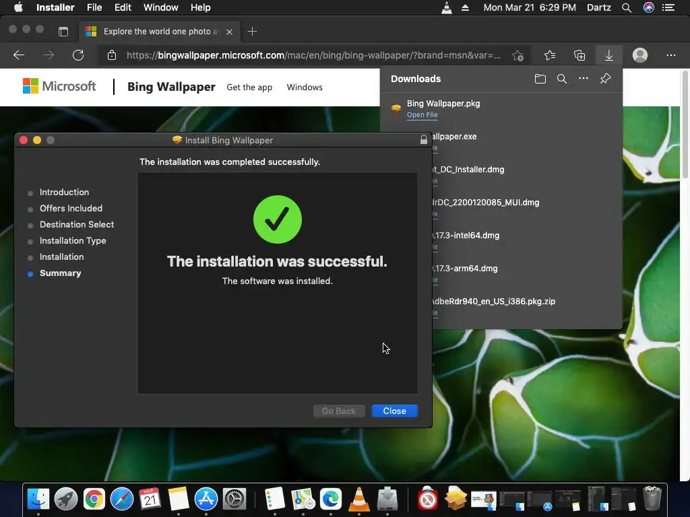Pin the Downloads panel
This screenshot has height=517, width=690.
tap(605, 79)
